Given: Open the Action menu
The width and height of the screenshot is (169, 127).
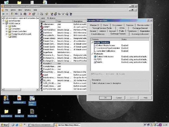Looking at the screenshot, I should pos(13,10).
